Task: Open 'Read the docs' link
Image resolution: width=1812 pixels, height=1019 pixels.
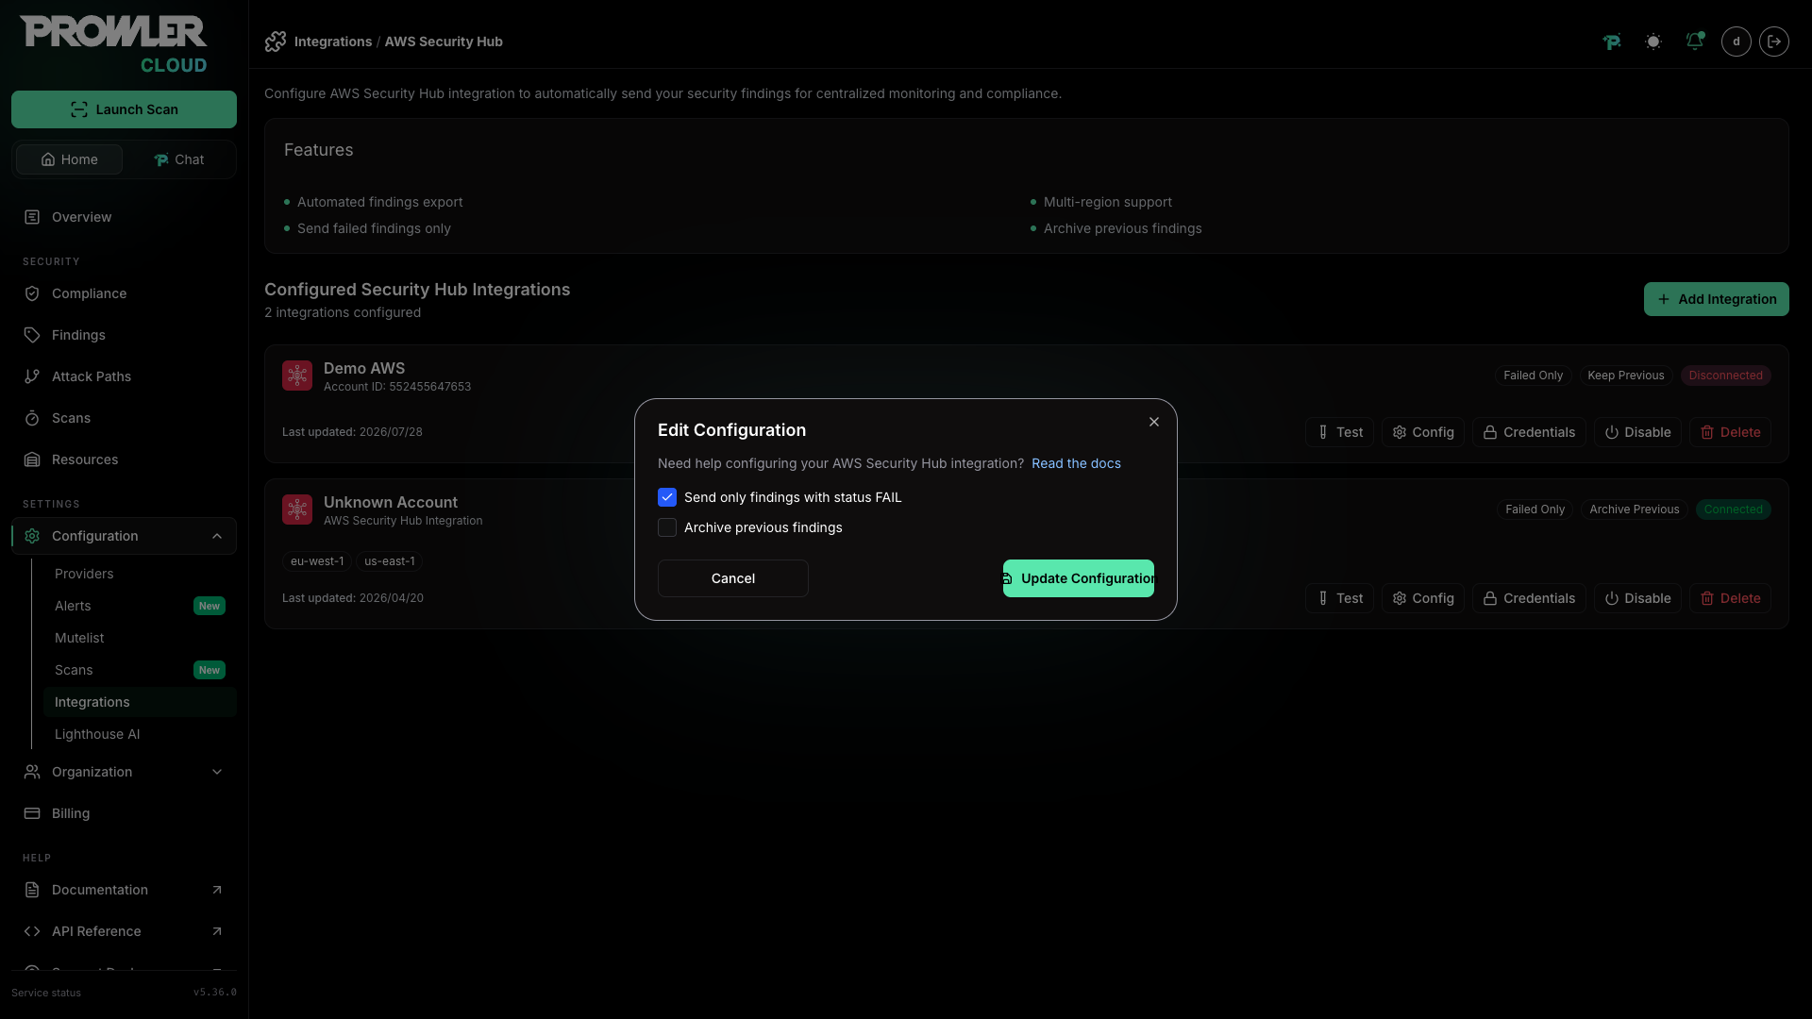Action: [1076, 463]
